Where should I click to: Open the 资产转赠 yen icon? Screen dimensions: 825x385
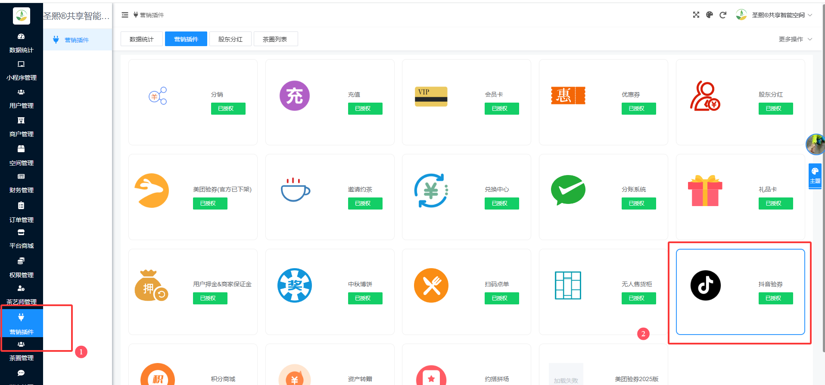point(295,374)
